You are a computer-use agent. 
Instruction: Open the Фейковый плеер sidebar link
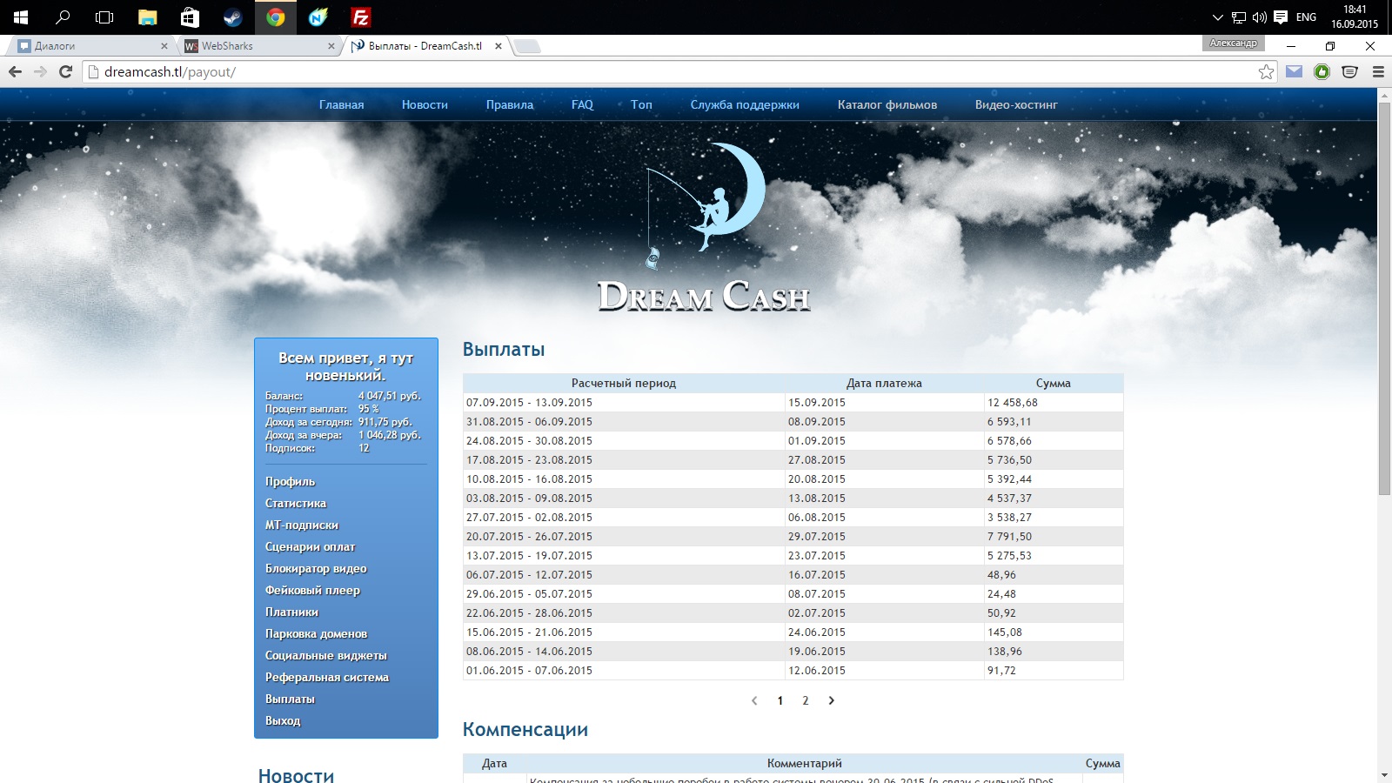coord(312,590)
